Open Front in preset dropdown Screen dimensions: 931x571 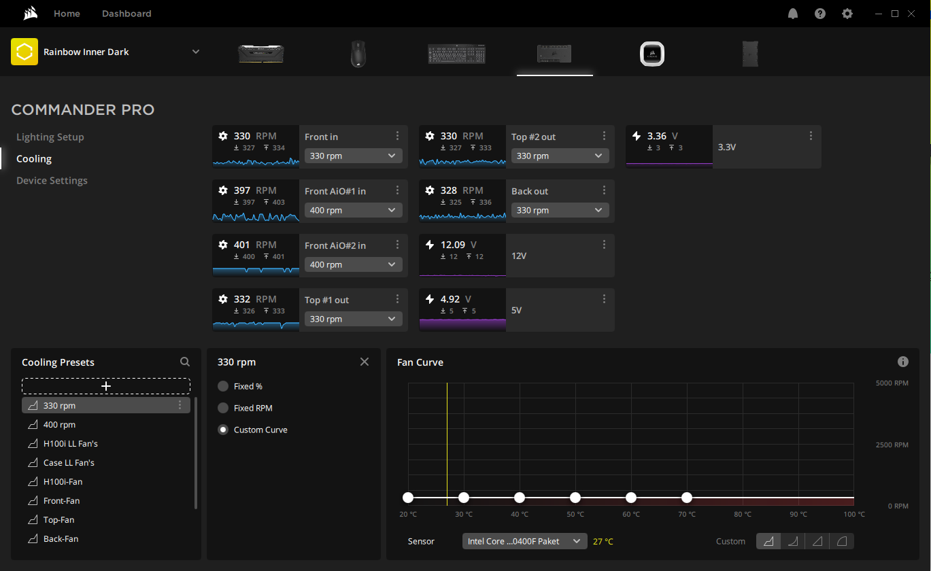pyautogui.click(x=354, y=156)
